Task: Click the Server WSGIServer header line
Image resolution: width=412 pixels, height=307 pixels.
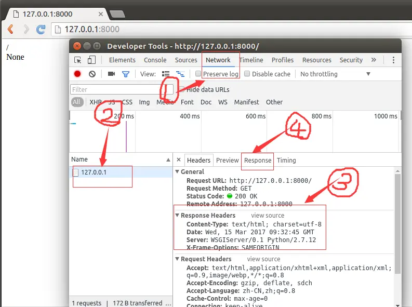Action: (251, 240)
